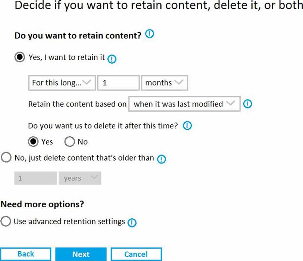Click the retention duration number field
303x261 pixels.
[118, 83]
